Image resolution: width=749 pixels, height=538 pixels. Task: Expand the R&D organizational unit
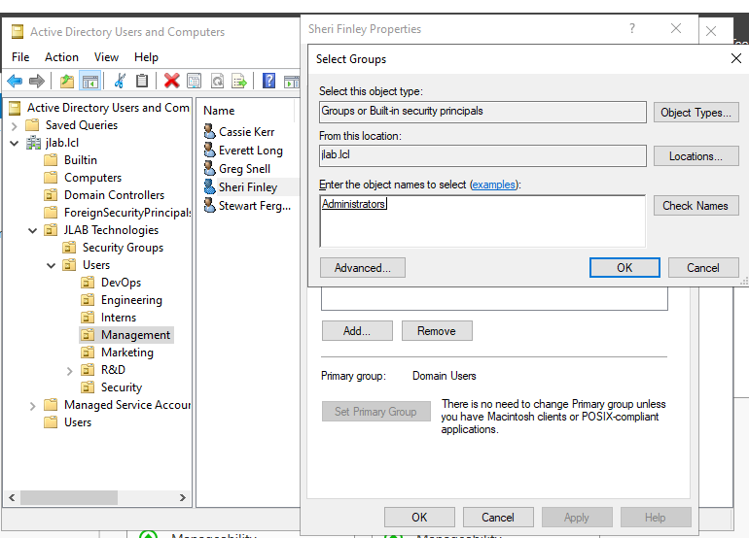click(70, 370)
